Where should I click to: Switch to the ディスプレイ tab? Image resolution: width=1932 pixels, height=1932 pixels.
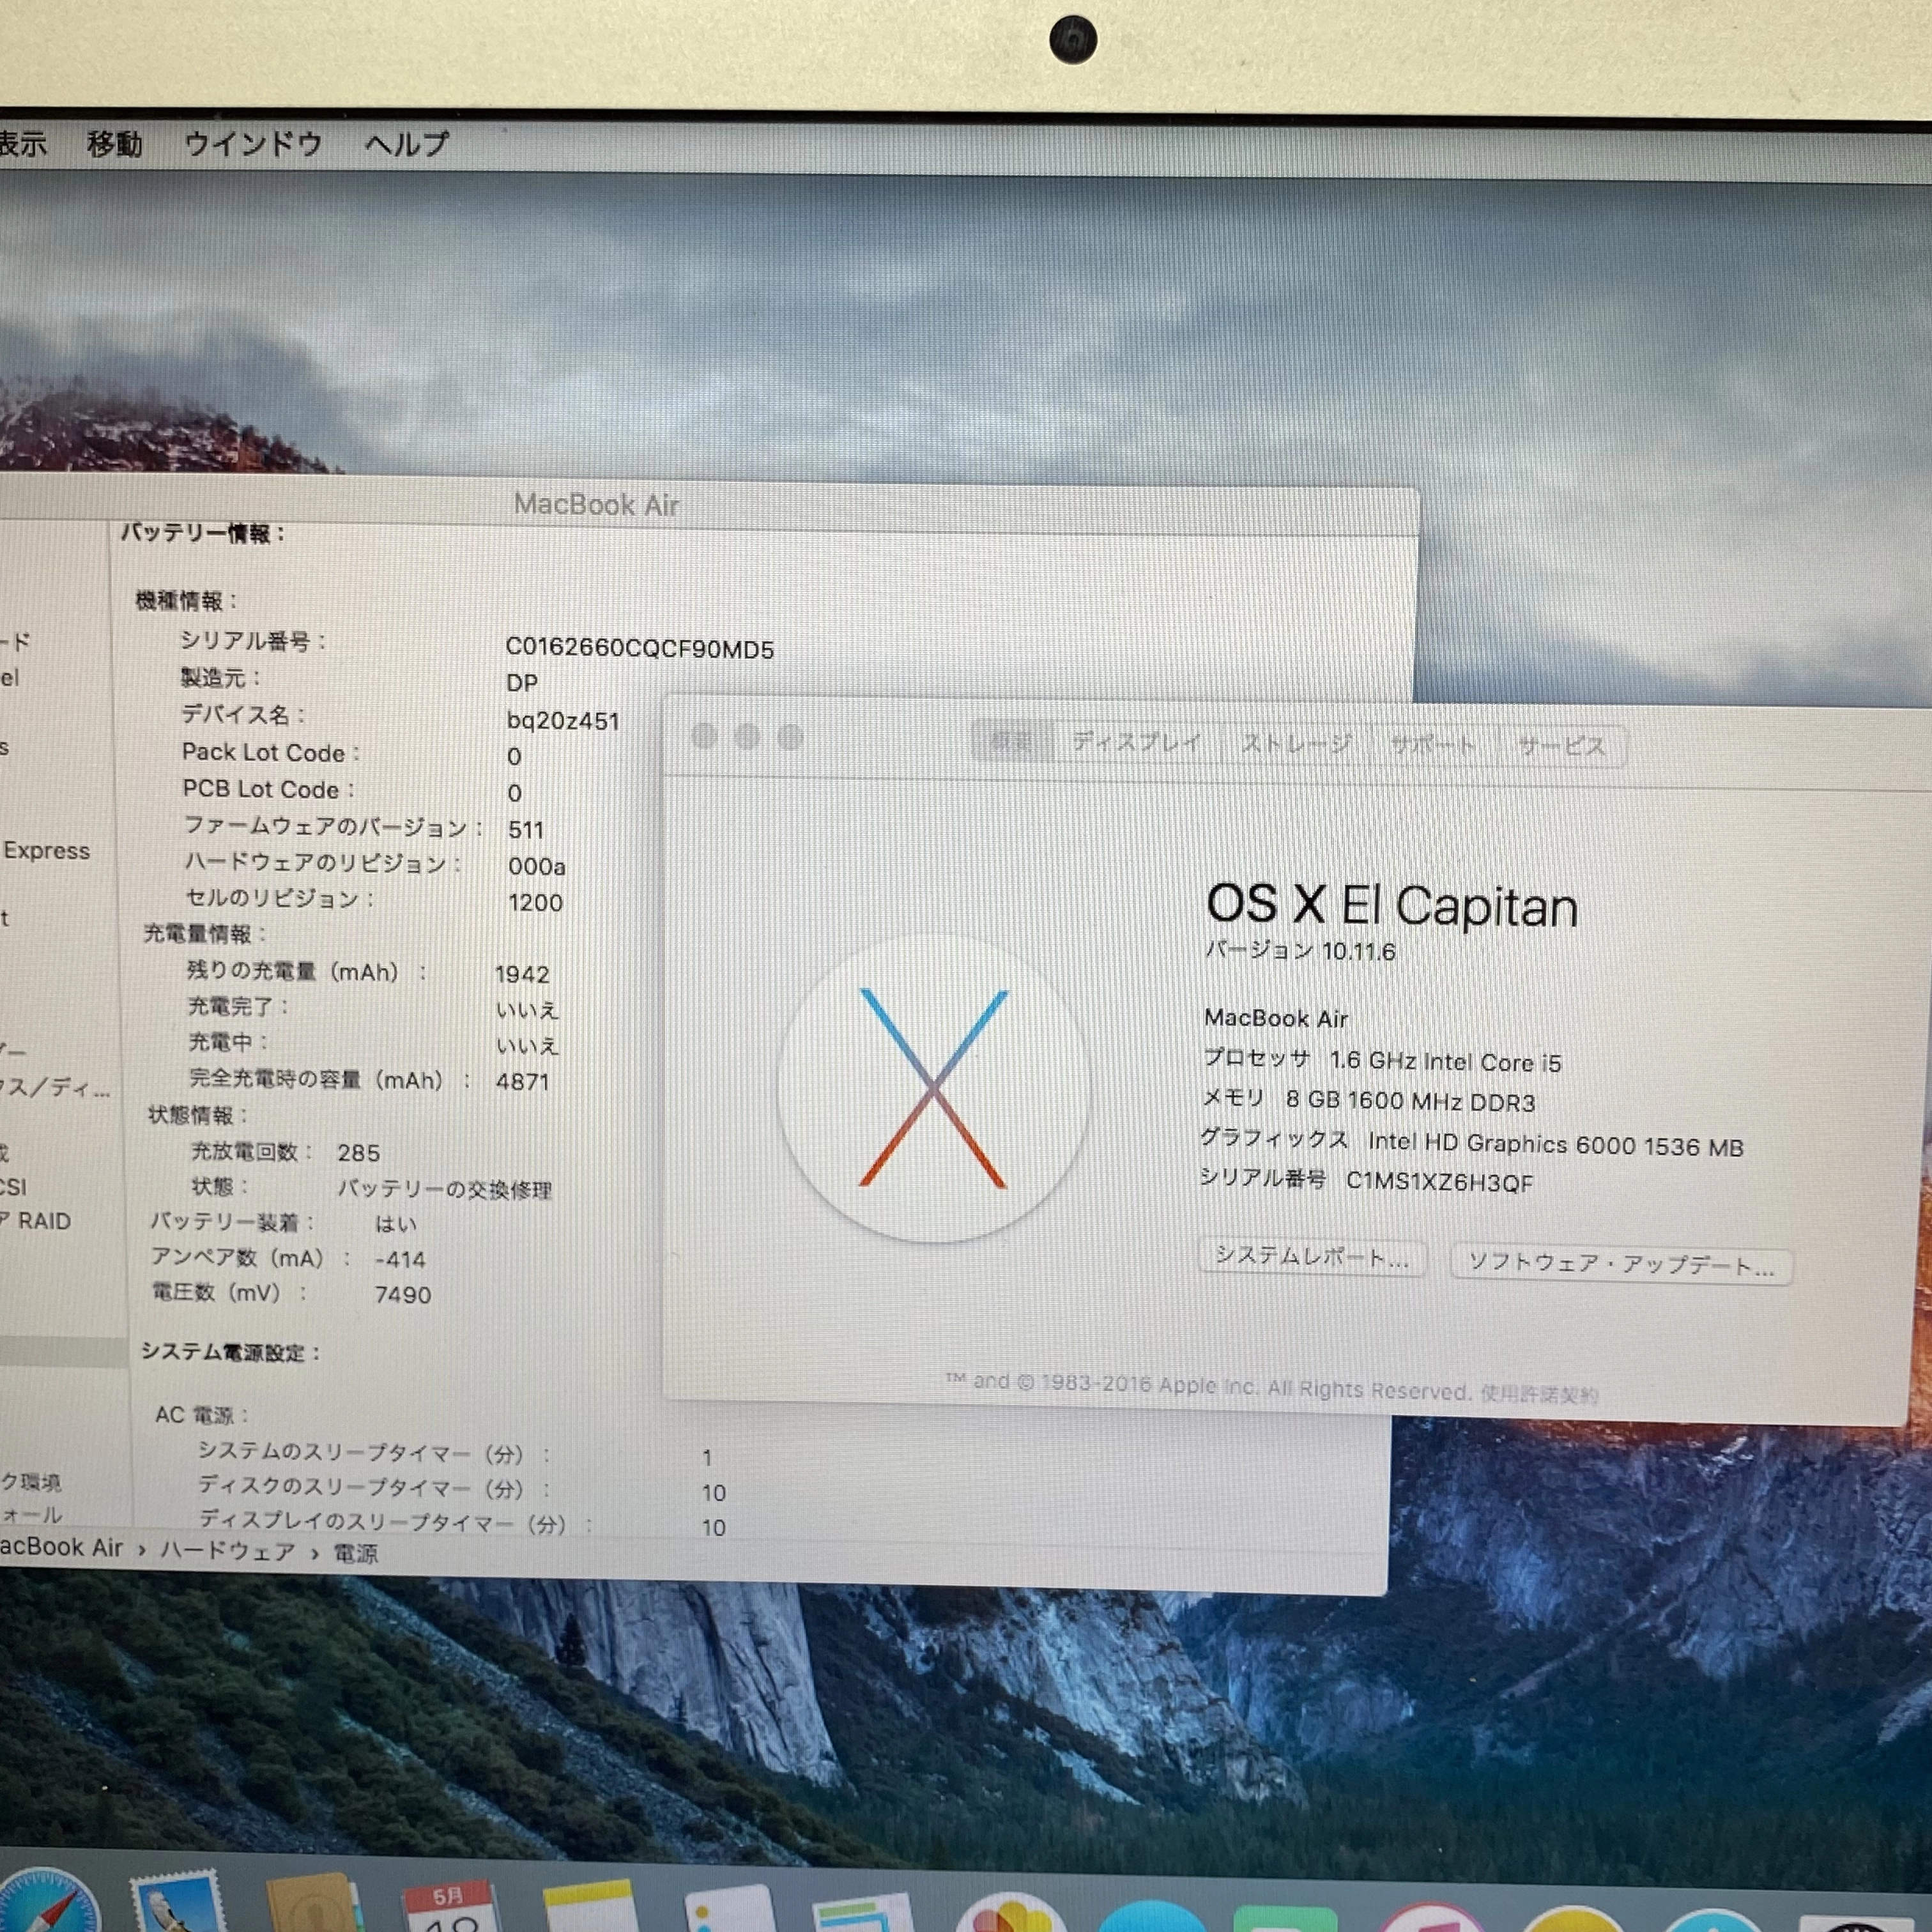[1137, 742]
